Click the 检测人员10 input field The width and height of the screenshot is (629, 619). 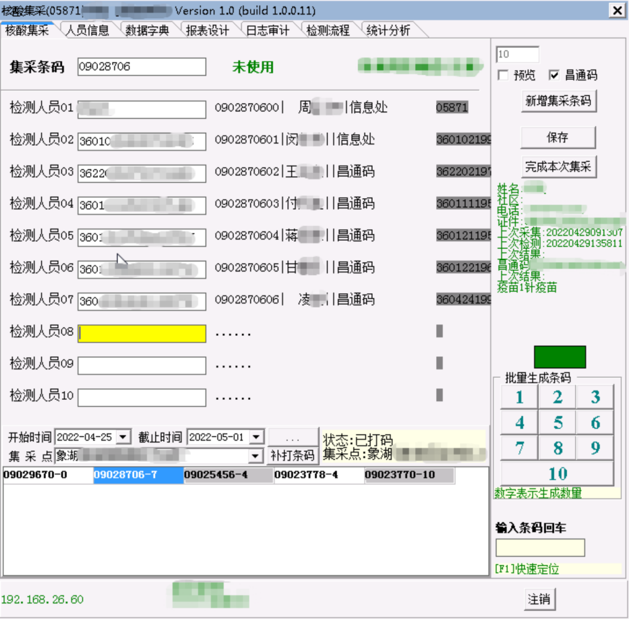(x=142, y=398)
